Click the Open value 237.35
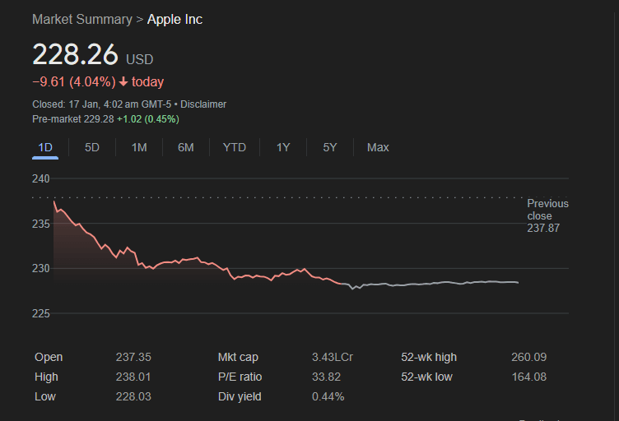619x421 pixels. pyautogui.click(x=133, y=357)
